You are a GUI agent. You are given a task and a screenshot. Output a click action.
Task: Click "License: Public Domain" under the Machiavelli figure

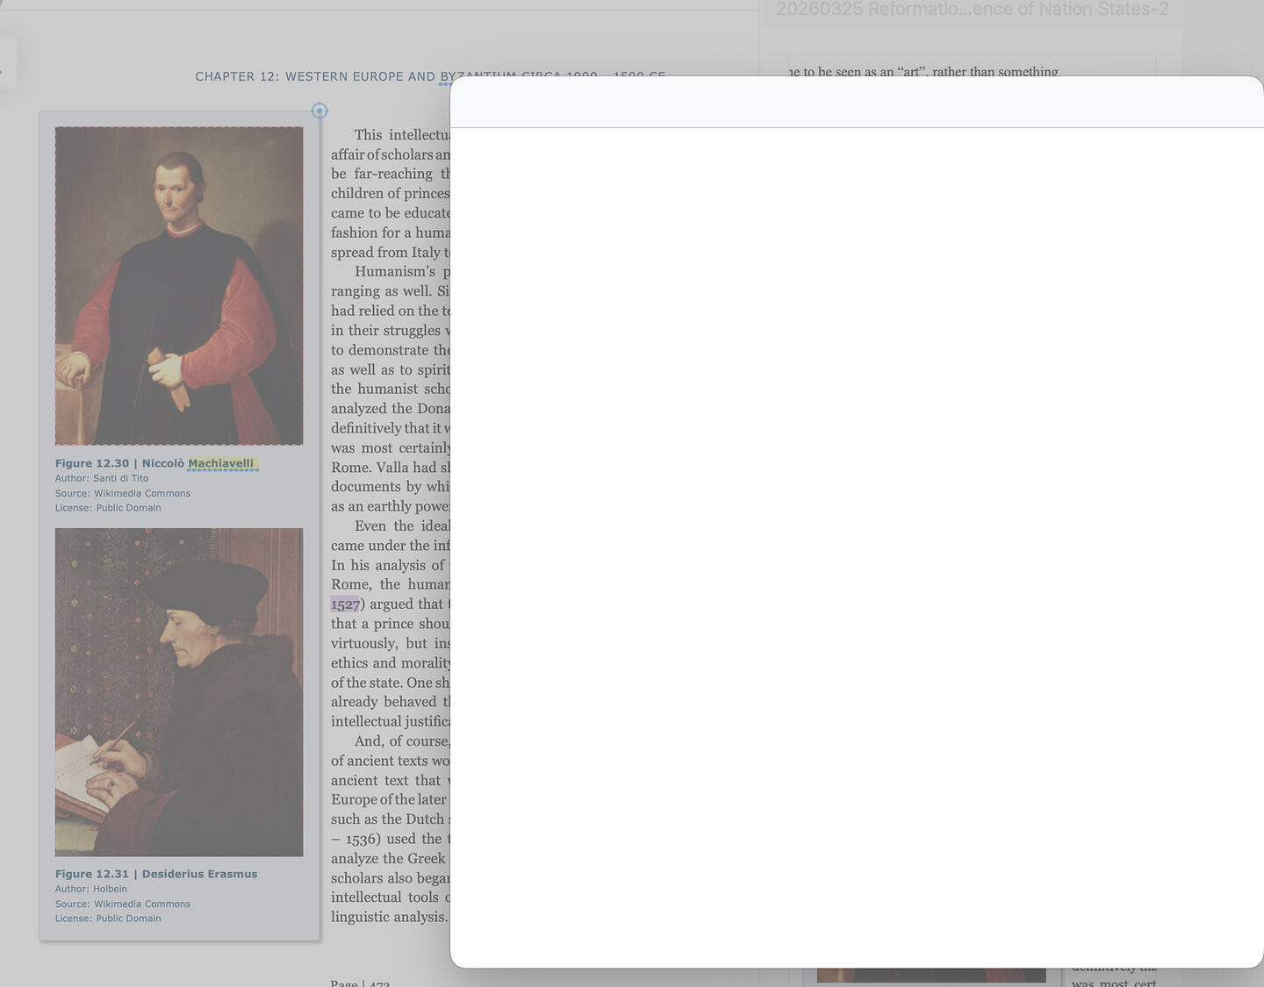pos(108,508)
